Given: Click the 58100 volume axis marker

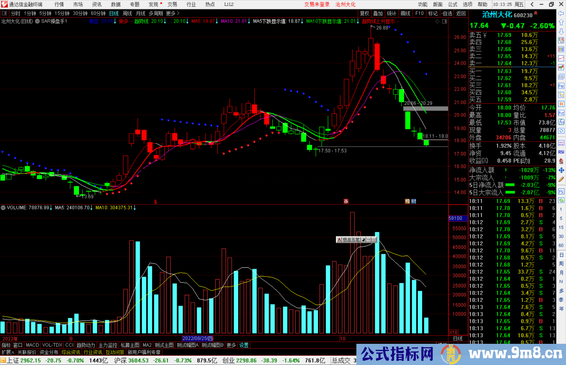Looking at the screenshot, I should (456, 218).
